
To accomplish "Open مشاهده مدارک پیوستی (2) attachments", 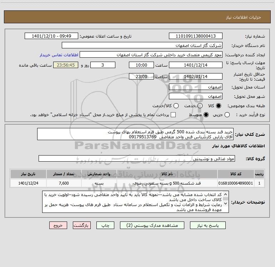I will point(152,225).
